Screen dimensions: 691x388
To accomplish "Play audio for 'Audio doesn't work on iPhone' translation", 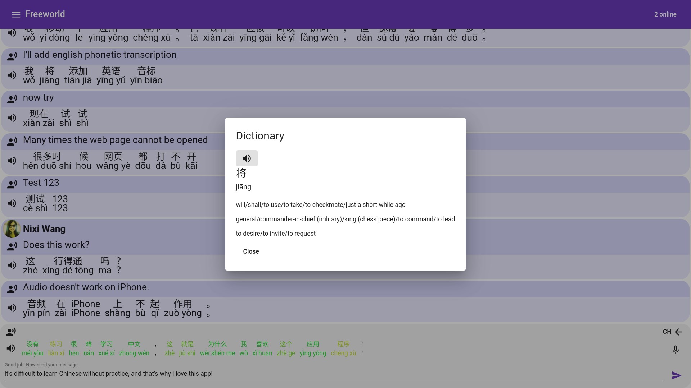I will [x=12, y=308].
